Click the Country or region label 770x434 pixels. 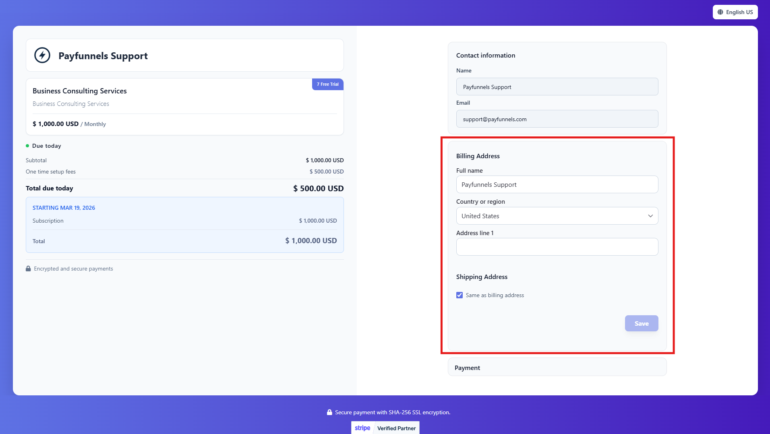480,202
